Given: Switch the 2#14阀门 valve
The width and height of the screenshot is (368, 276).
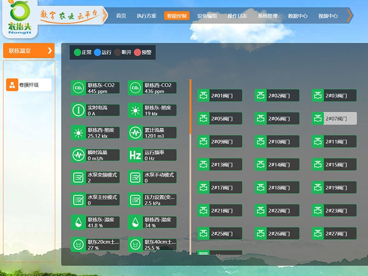Looking at the screenshot, I should pyautogui.click(x=277, y=165).
